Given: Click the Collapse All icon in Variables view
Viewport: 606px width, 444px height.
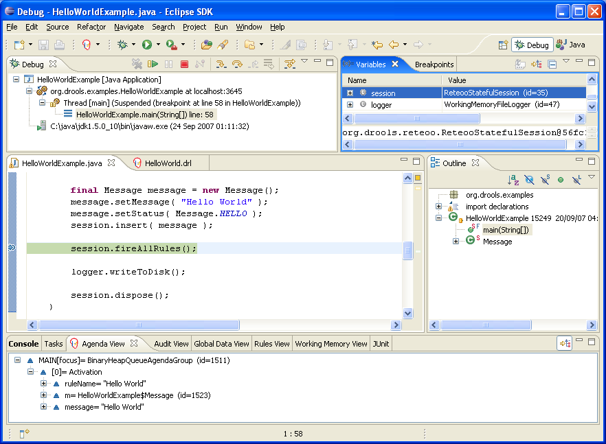Looking at the screenshot, I should click(552, 65).
